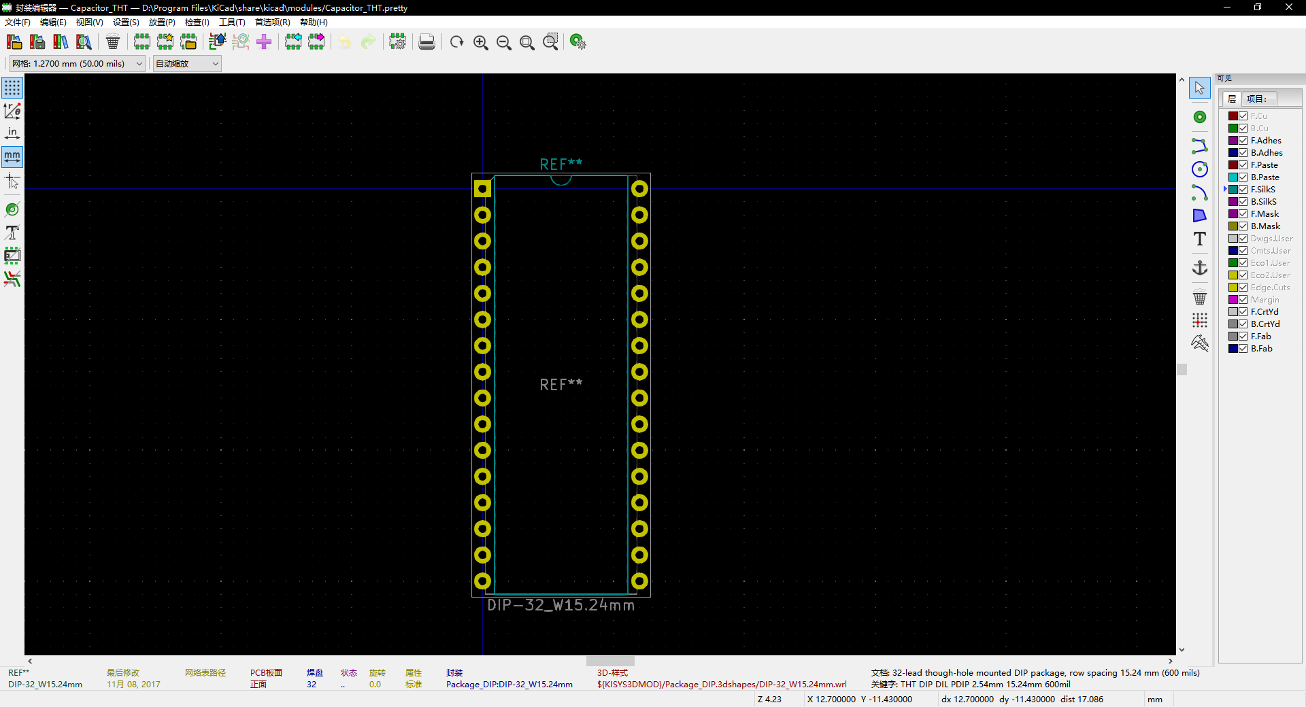The width and height of the screenshot is (1306, 707).
Task: Uncheck F.SilkS layer visibility
Action: 1243,190
